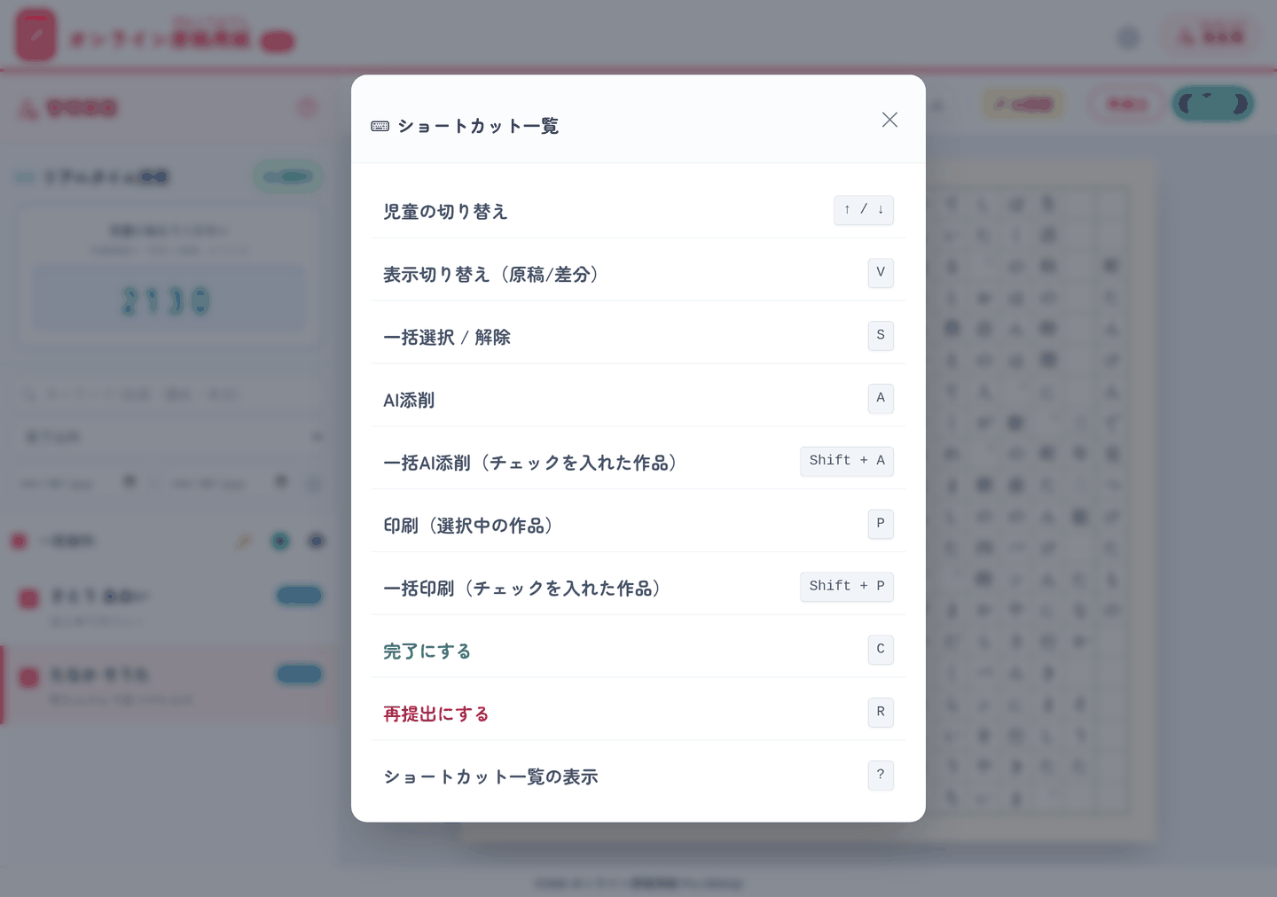Click the R shortcut key badge

coord(881,713)
